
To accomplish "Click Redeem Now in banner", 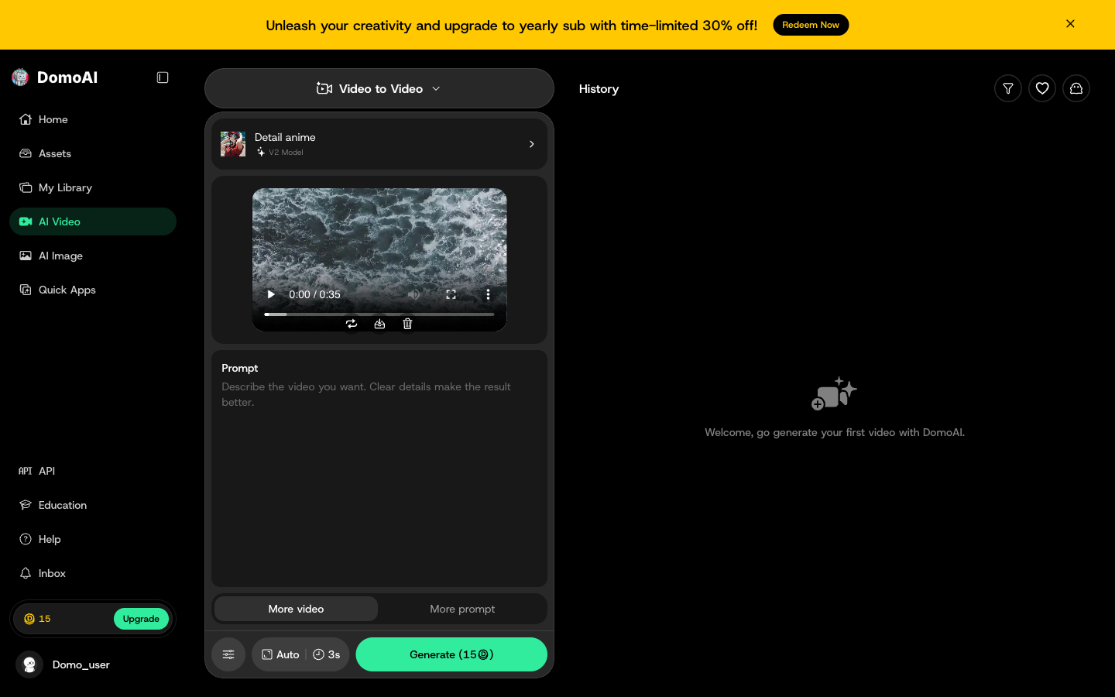I will pyautogui.click(x=811, y=25).
